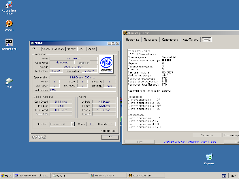Launch the cpuz desktop shortcut
The width and height of the screenshot is (239, 179).
click(x=9, y=83)
